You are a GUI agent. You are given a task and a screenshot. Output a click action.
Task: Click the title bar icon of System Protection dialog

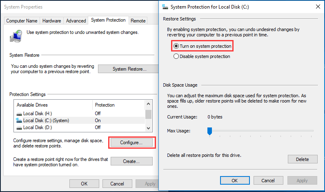click(x=165, y=7)
